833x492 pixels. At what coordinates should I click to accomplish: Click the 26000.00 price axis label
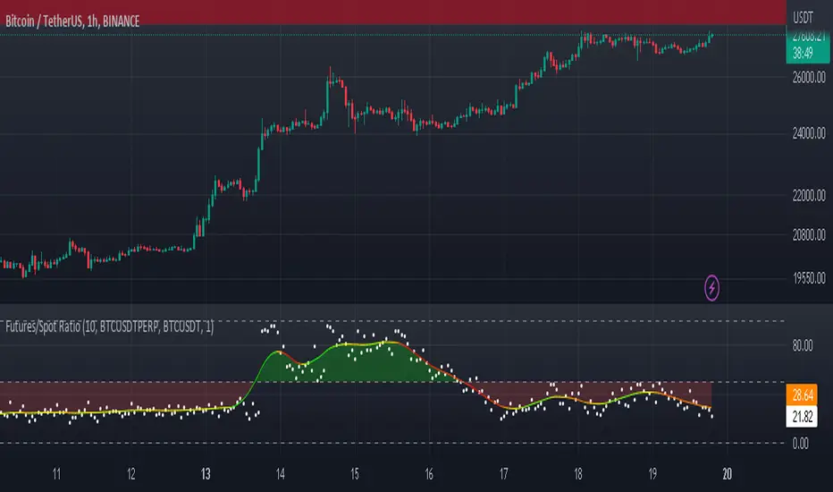pyautogui.click(x=809, y=78)
